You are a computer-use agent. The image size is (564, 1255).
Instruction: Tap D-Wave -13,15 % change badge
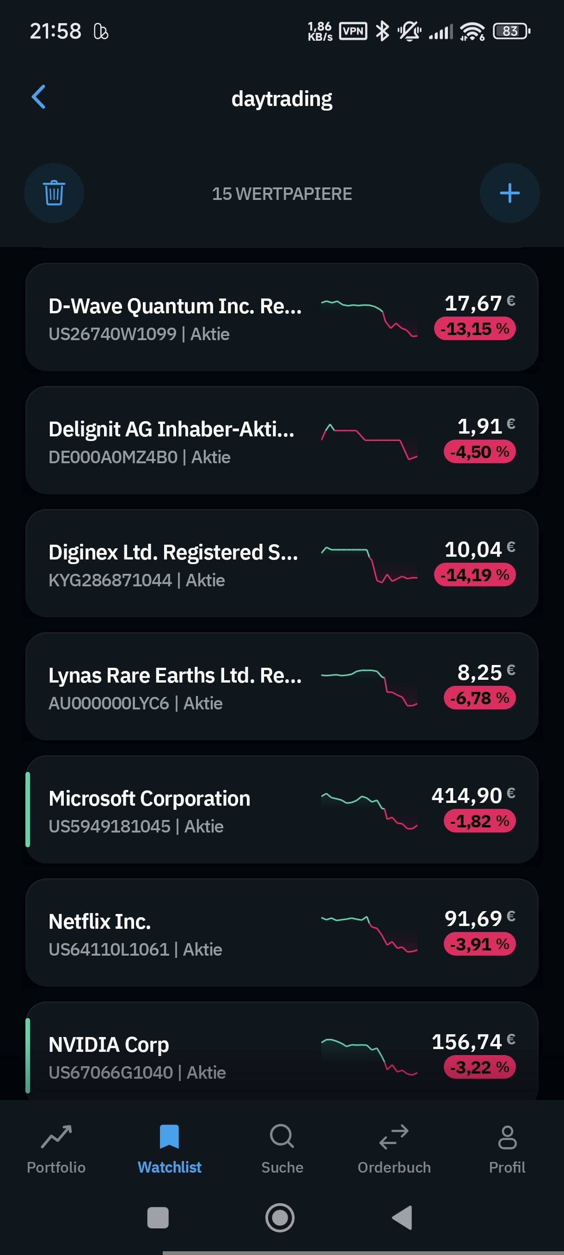pos(474,329)
